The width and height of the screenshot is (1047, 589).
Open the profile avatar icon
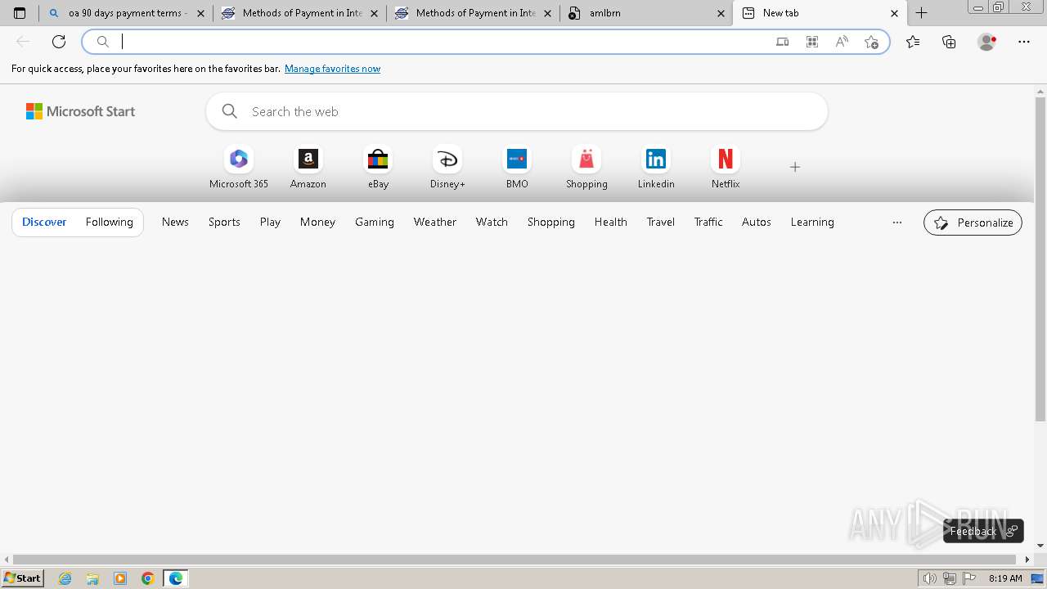[986, 42]
